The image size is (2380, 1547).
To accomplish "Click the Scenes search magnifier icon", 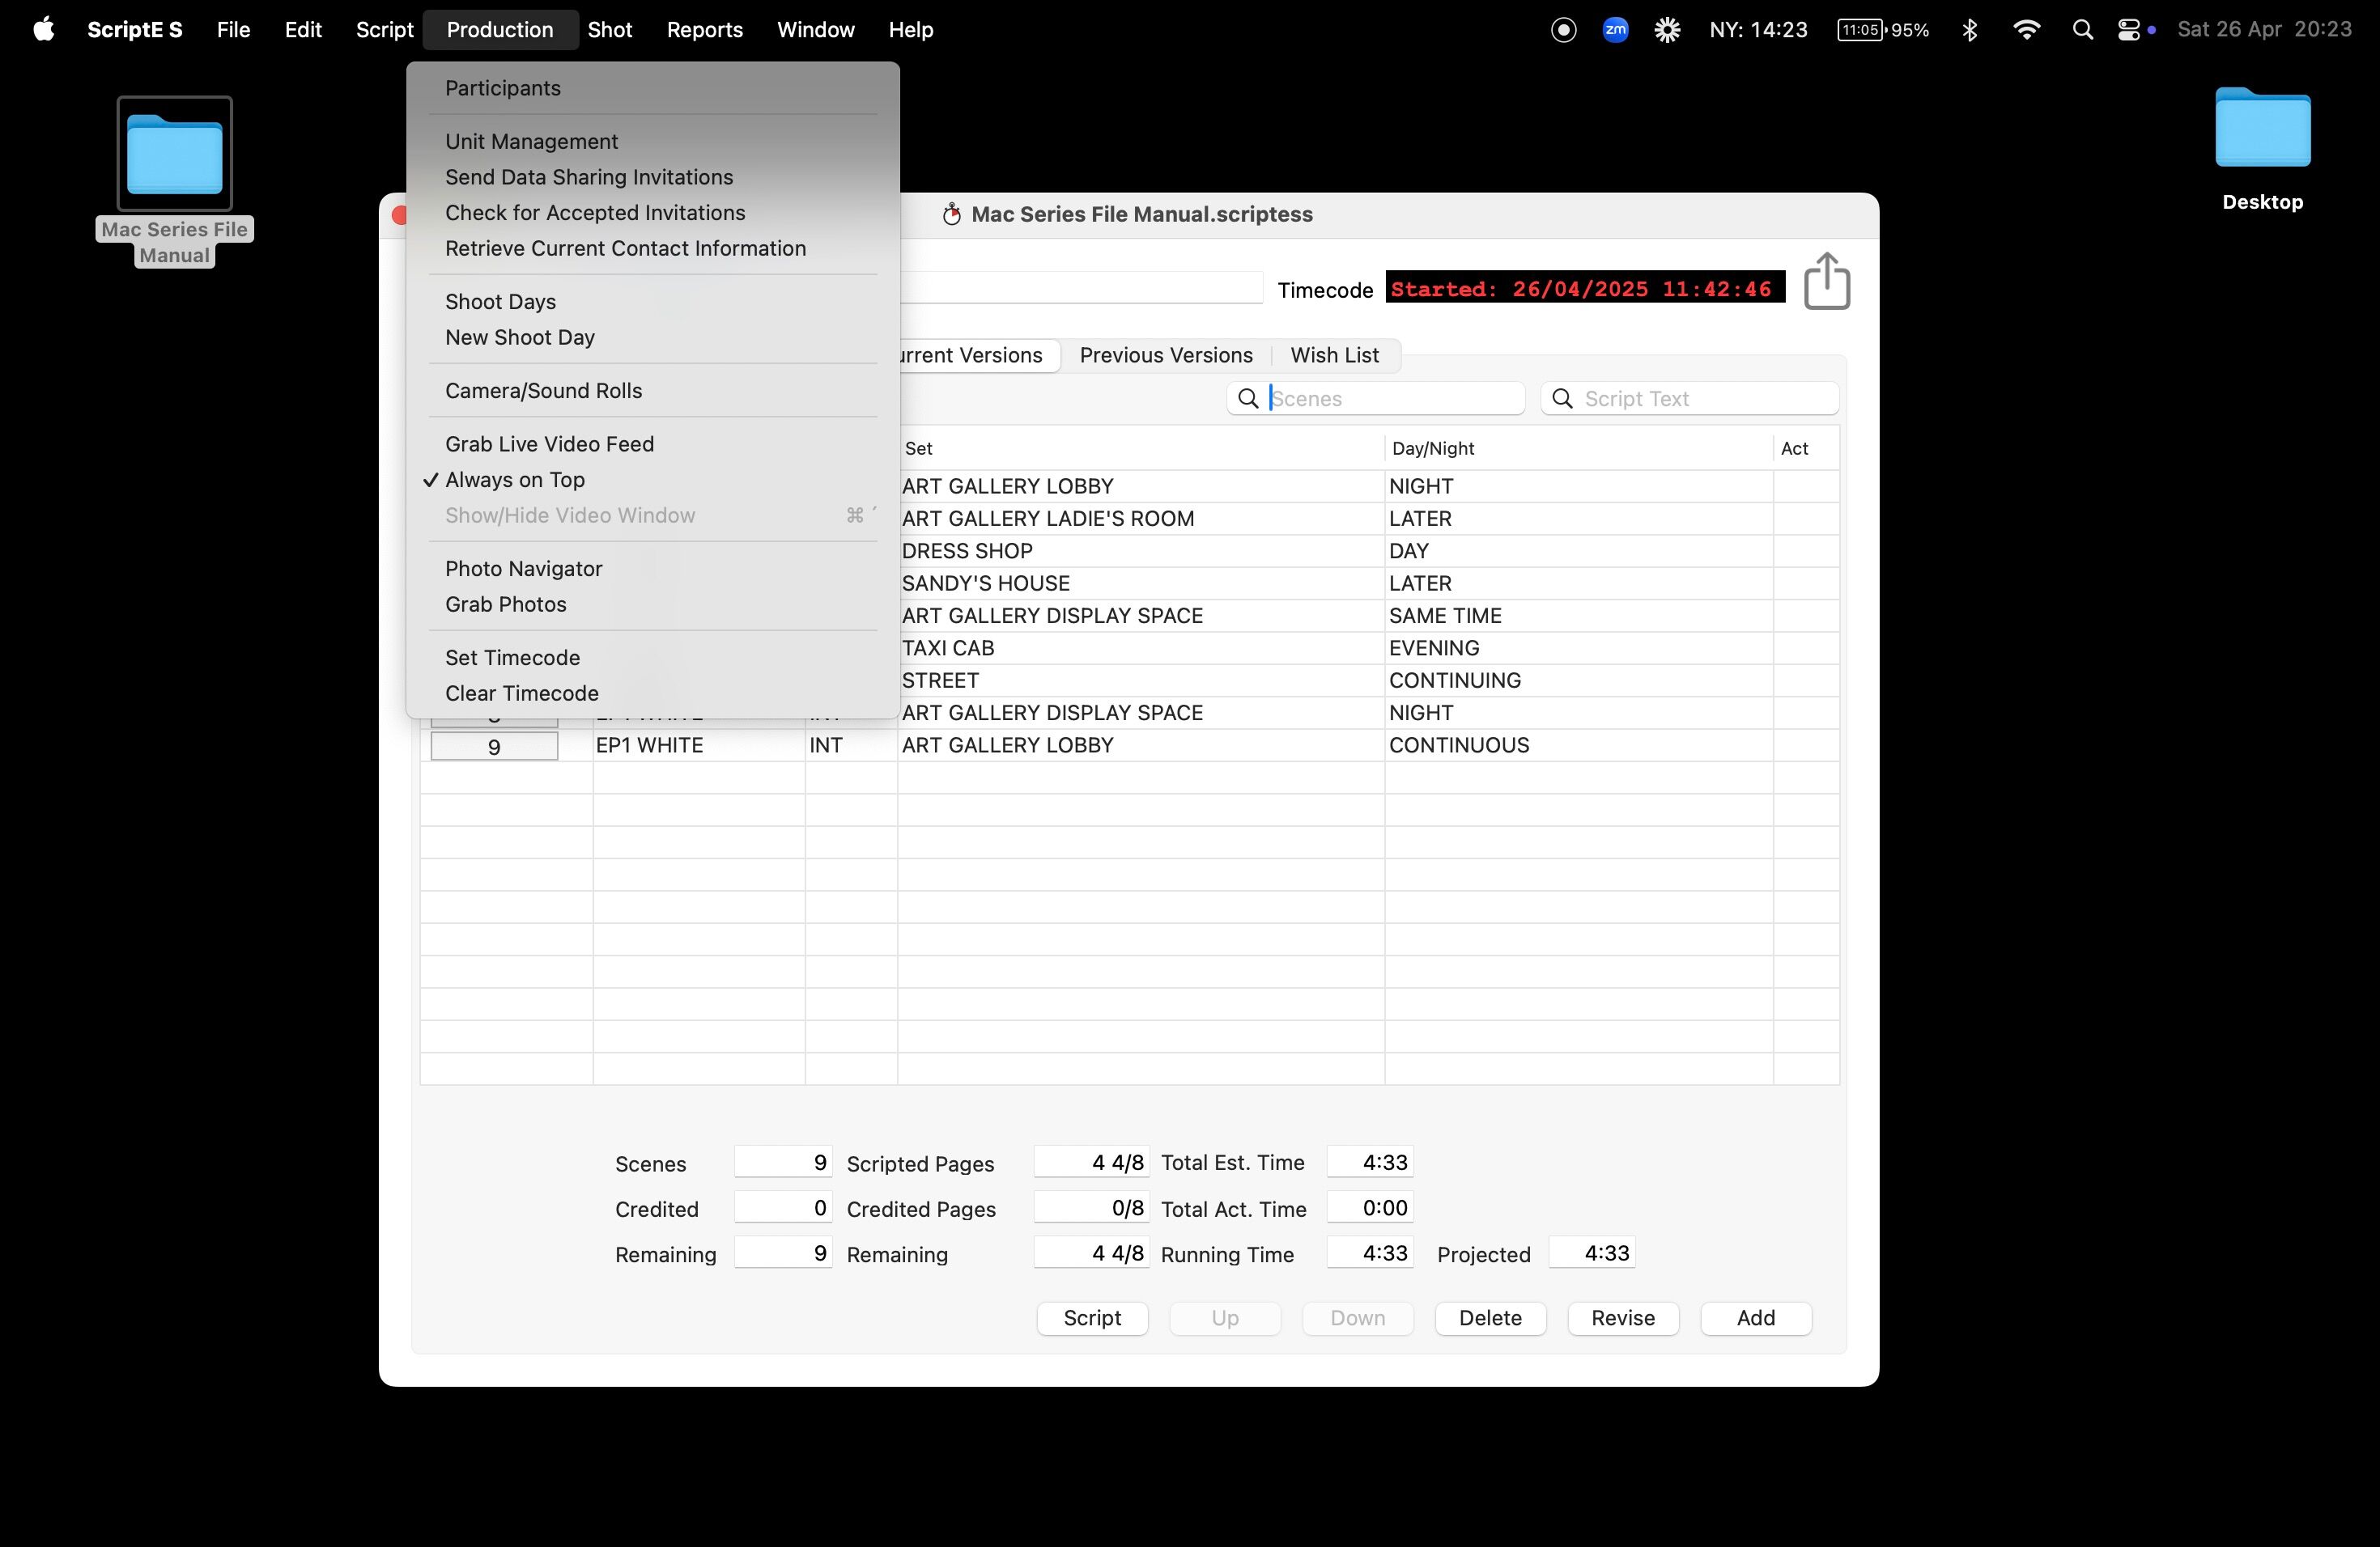I will point(1248,399).
